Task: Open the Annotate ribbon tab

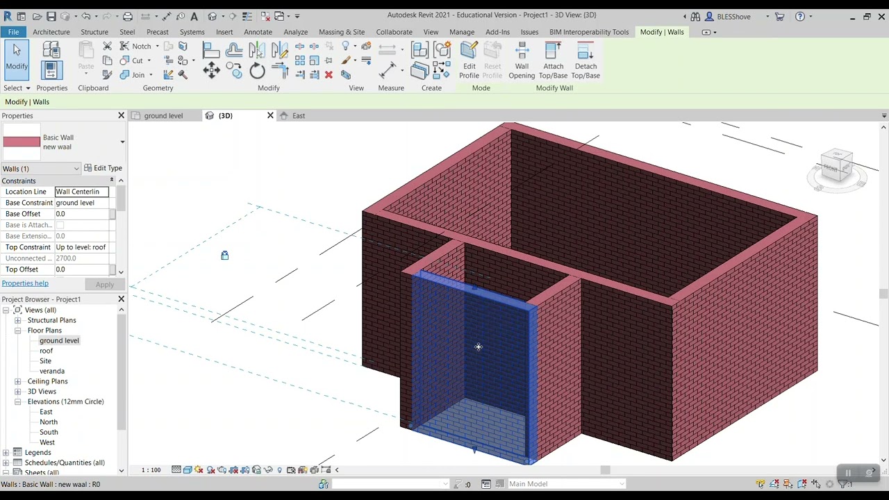Action: (258, 32)
